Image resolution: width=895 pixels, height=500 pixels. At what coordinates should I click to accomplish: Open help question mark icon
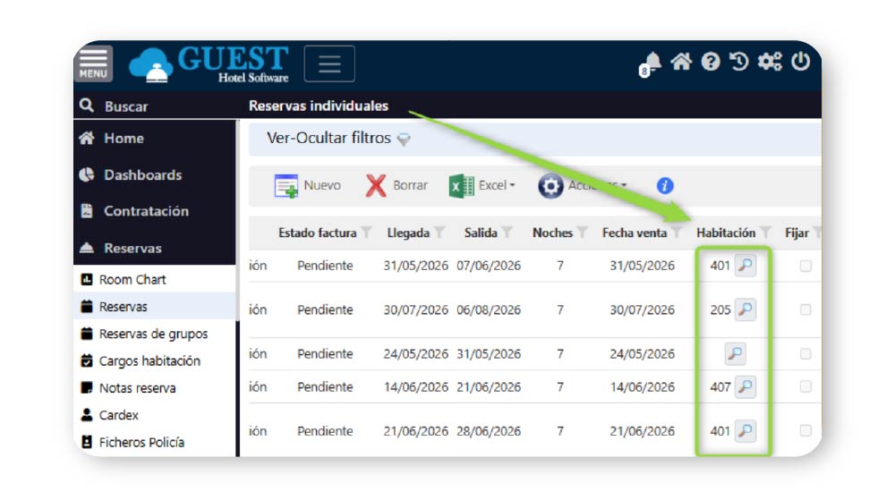tap(711, 62)
